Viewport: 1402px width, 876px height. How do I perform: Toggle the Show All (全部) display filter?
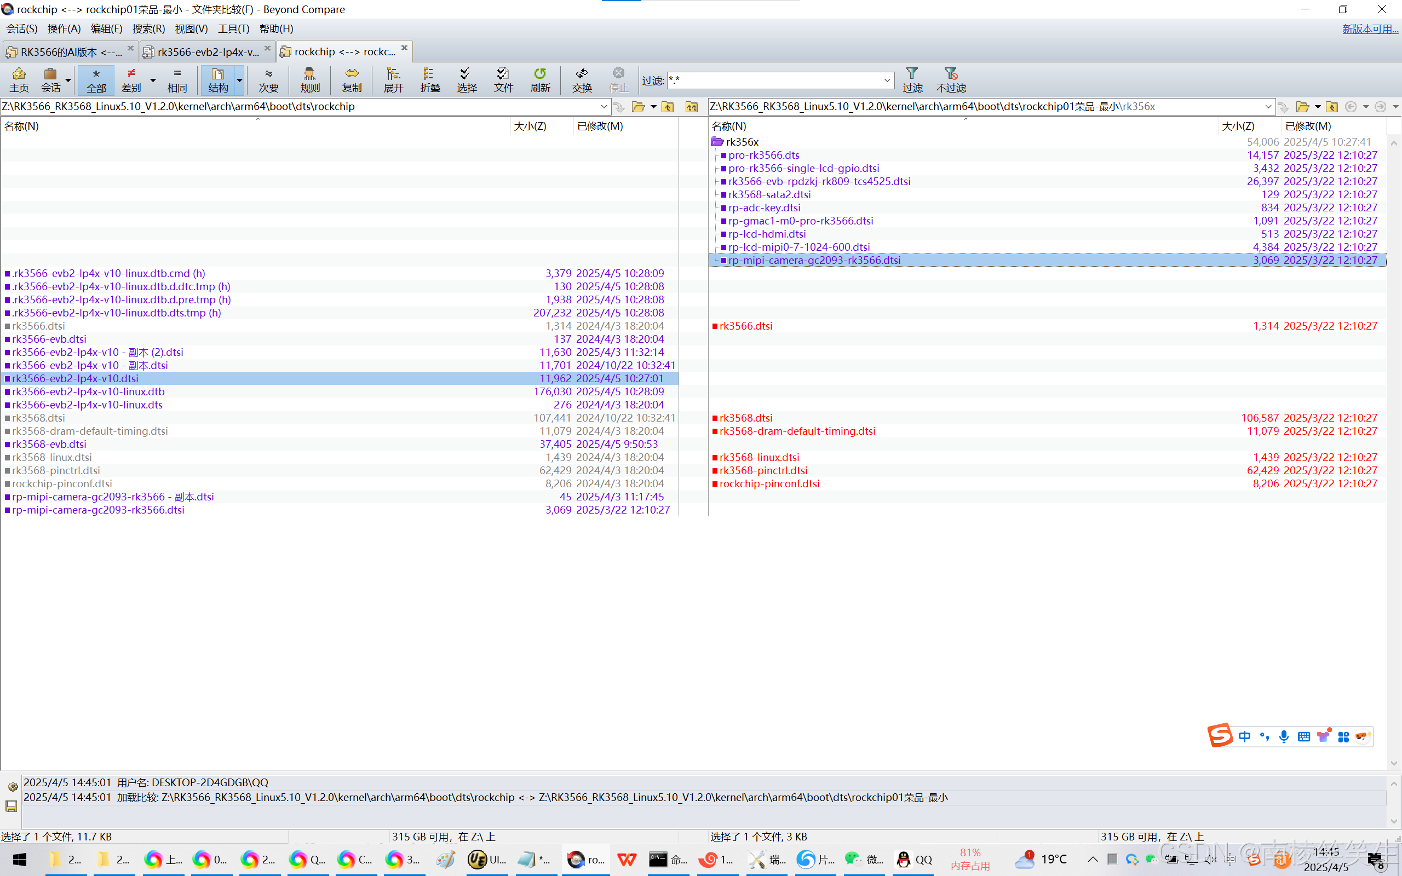96,79
